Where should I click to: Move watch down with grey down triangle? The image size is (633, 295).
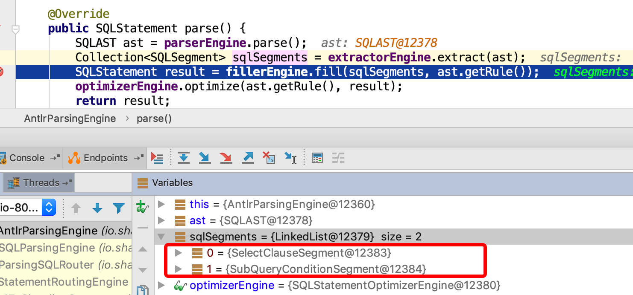[143, 269]
